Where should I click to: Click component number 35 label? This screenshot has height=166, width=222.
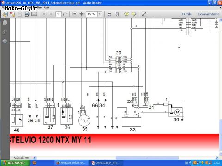(x=85, y=129)
